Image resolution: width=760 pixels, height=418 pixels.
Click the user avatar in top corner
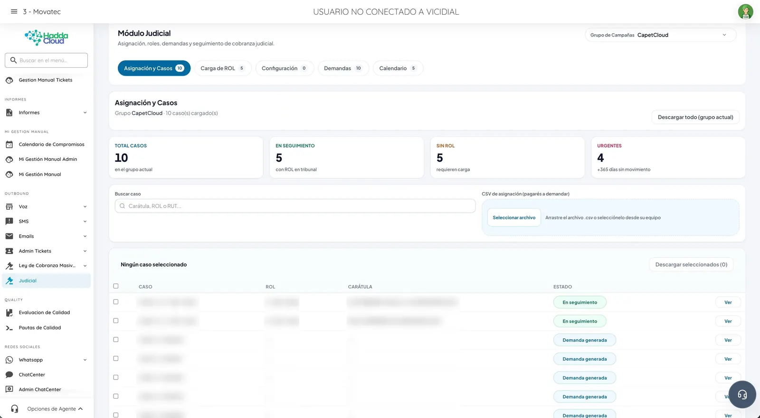[745, 11]
